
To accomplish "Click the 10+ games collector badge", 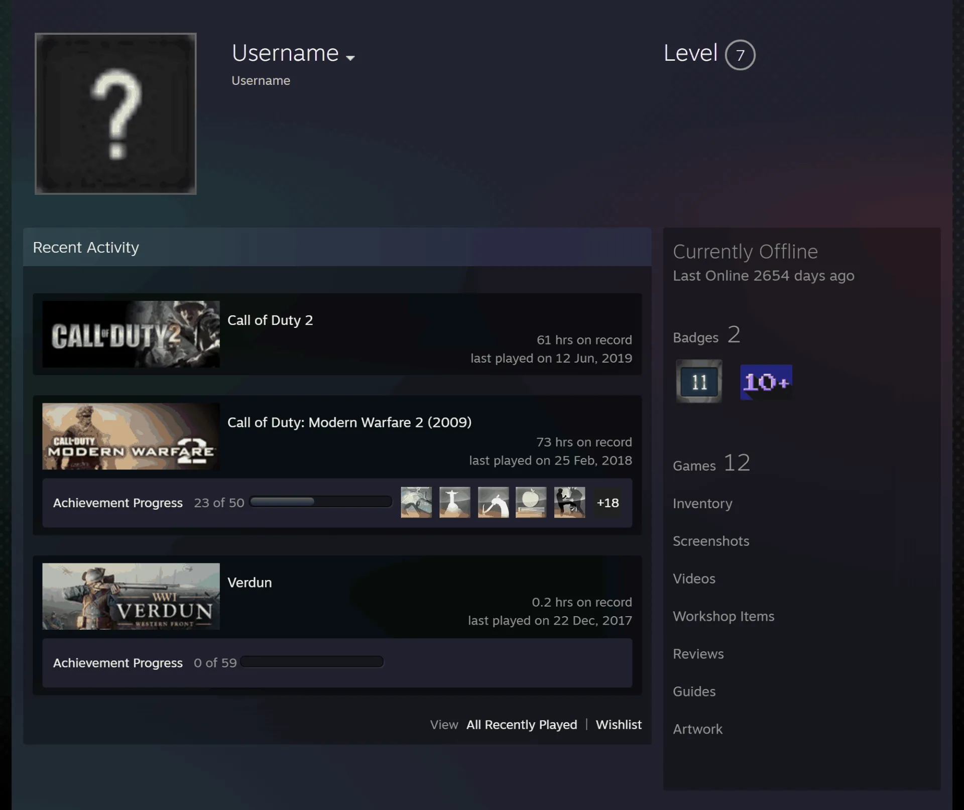I will [766, 382].
